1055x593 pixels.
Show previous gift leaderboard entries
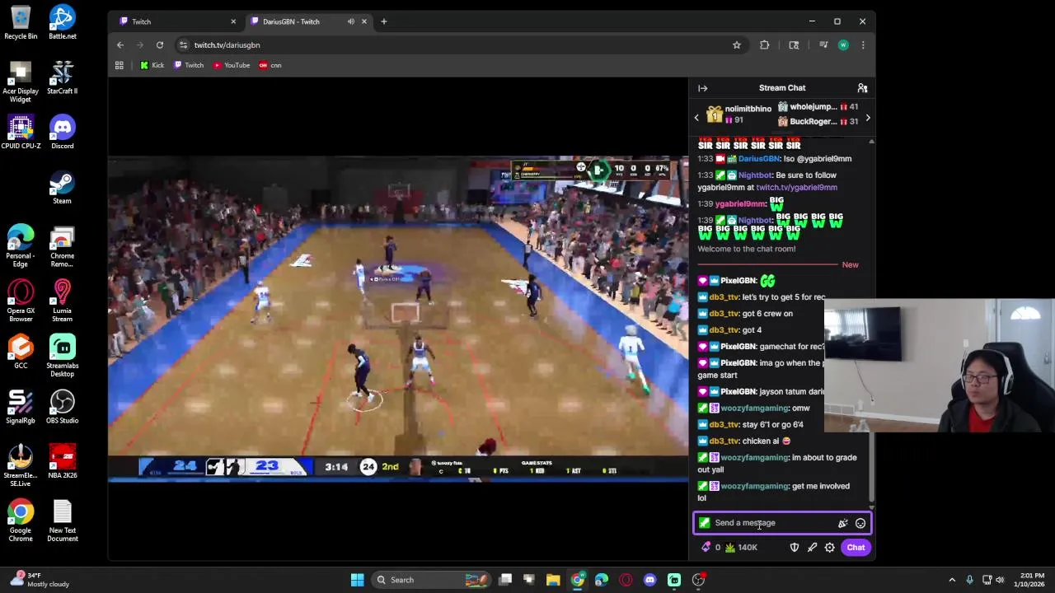pos(696,118)
